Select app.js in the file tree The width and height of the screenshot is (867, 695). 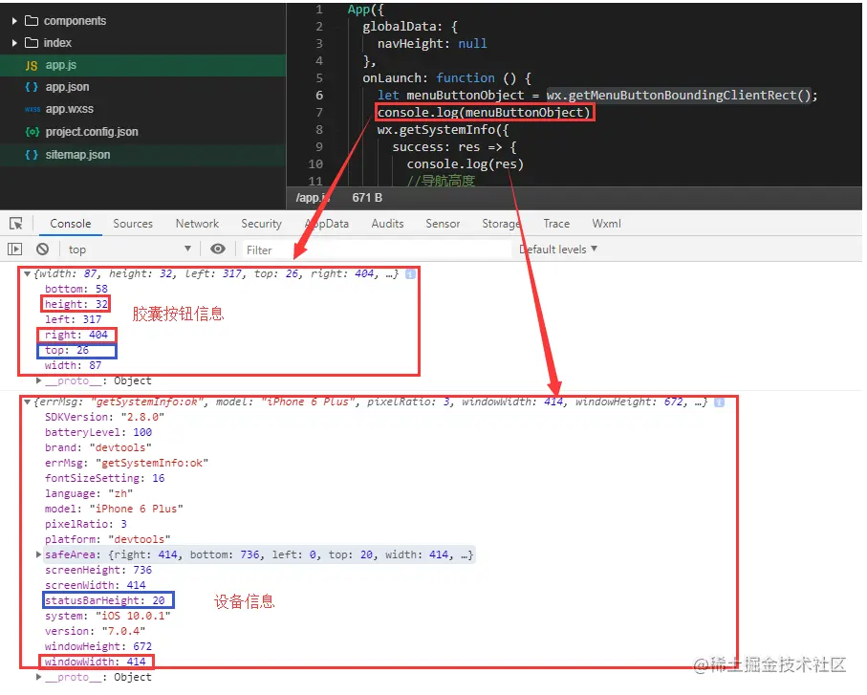[x=143, y=65]
